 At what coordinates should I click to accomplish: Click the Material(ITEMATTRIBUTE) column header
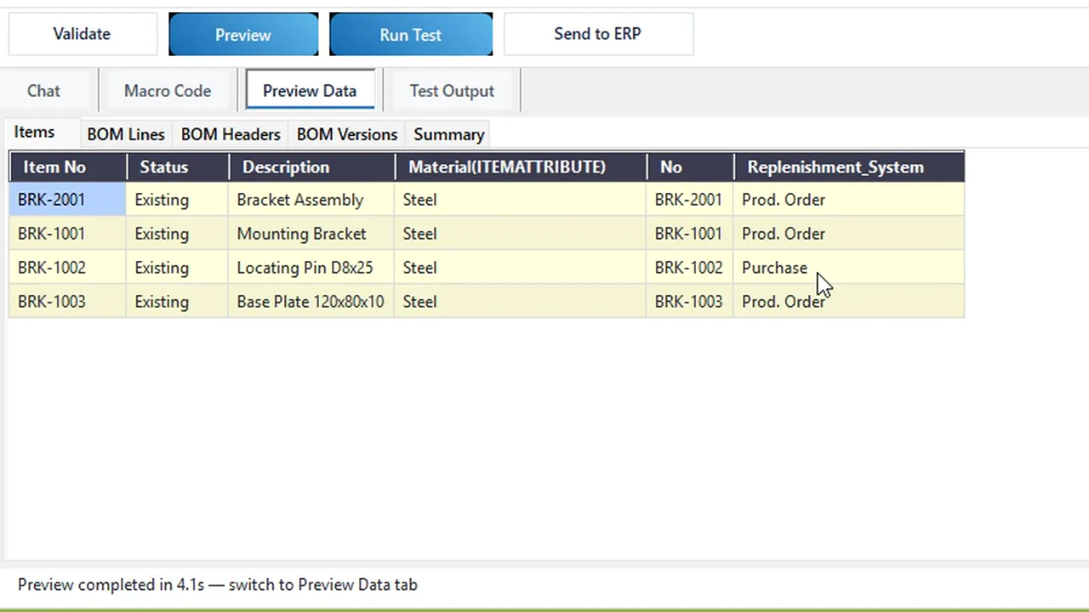(x=521, y=167)
